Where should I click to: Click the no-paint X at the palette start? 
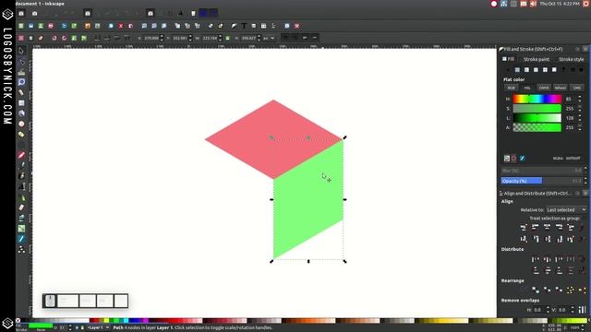pos(18,321)
